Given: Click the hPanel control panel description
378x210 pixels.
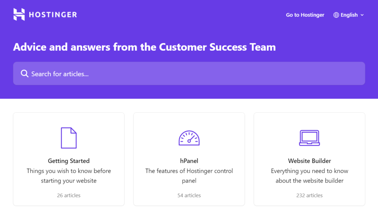Looking at the screenshot, I should [189, 176].
